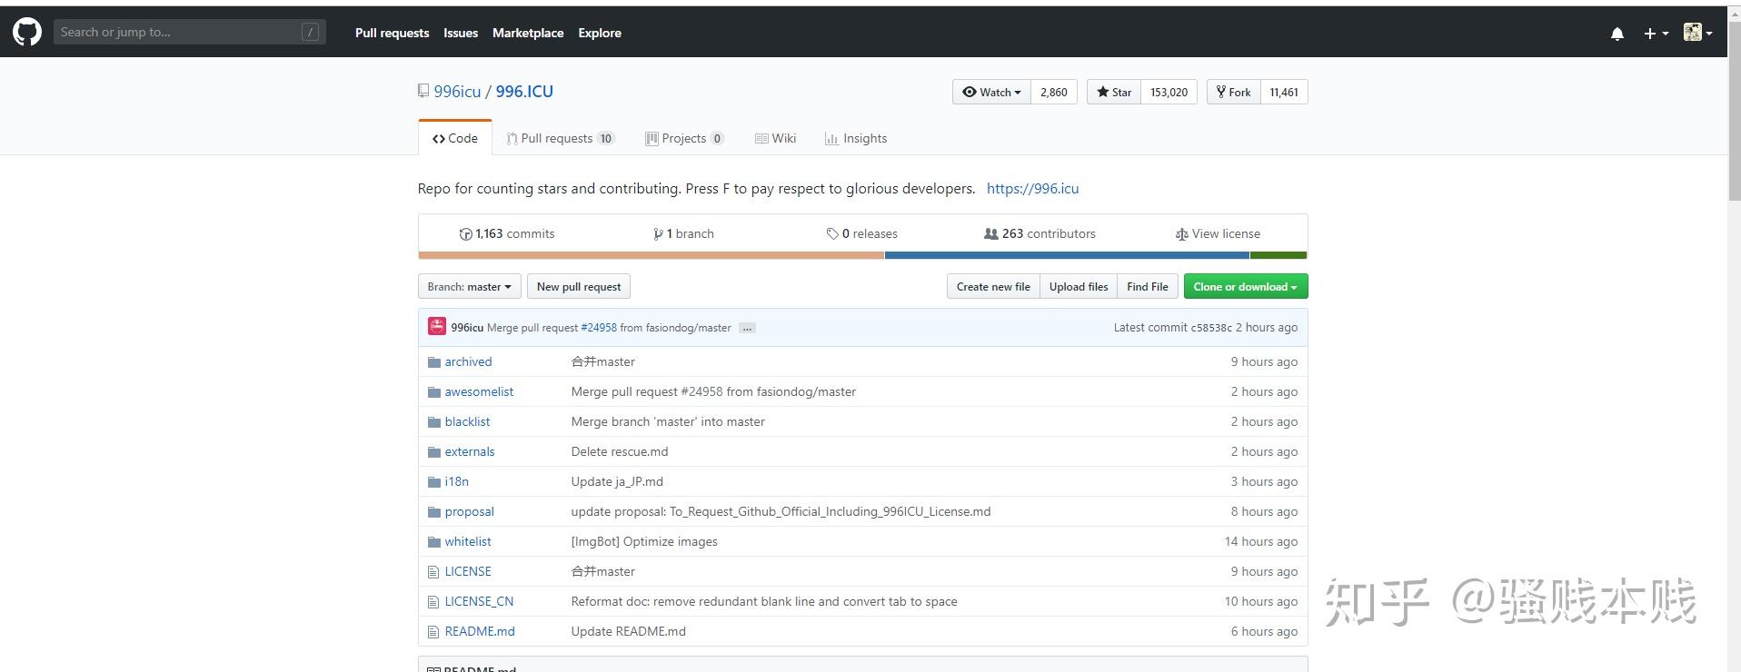
Task: Click the commits history icon
Action: [466, 234]
